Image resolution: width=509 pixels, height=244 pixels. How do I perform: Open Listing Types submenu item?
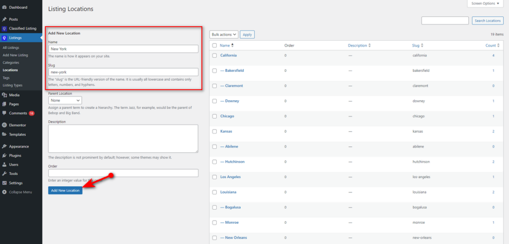pyautogui.click(x=12, y=85)
